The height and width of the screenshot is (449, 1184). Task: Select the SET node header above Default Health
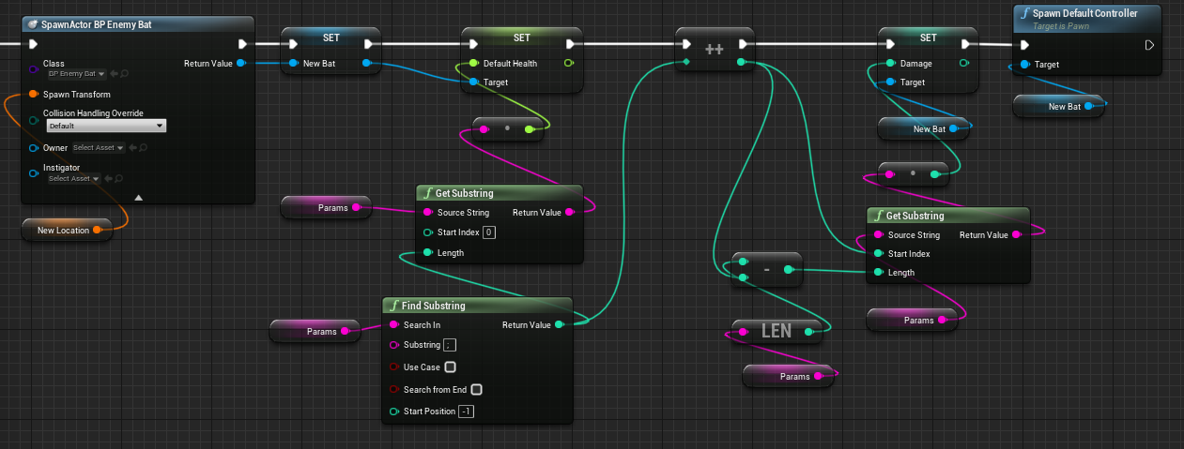[522, 37]
